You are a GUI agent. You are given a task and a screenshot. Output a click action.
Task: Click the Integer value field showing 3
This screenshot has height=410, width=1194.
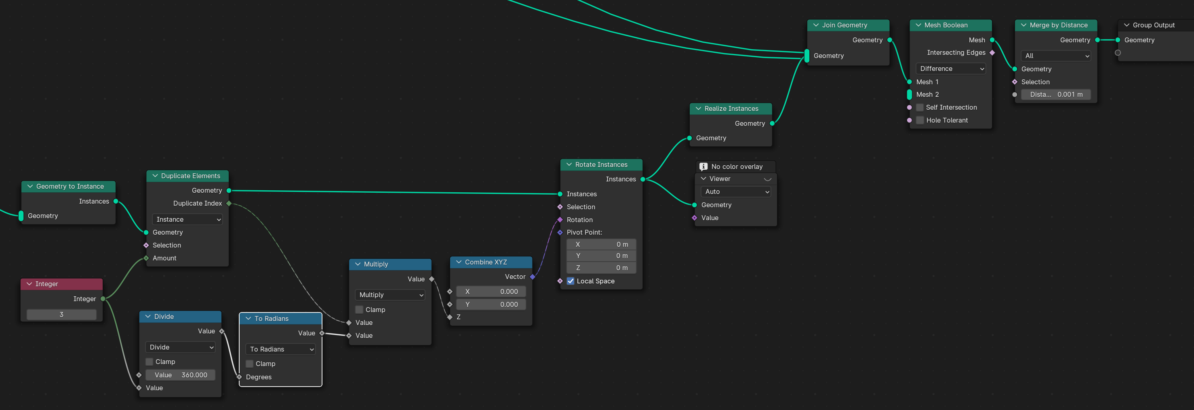[x=62, y=315]
